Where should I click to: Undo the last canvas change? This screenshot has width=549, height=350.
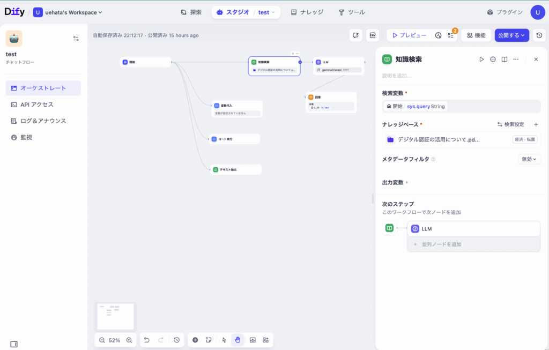(147, 340)
